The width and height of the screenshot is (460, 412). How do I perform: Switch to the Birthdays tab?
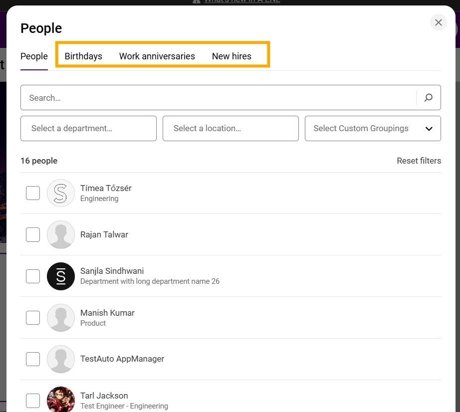click(x=83, y=56)
